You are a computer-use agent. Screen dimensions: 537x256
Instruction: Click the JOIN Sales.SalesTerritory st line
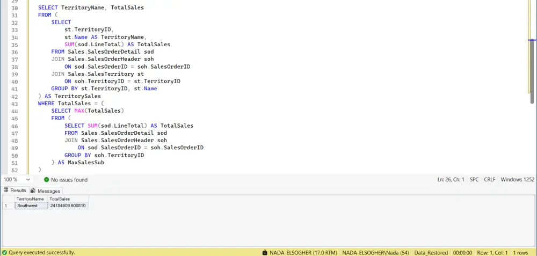98,74
